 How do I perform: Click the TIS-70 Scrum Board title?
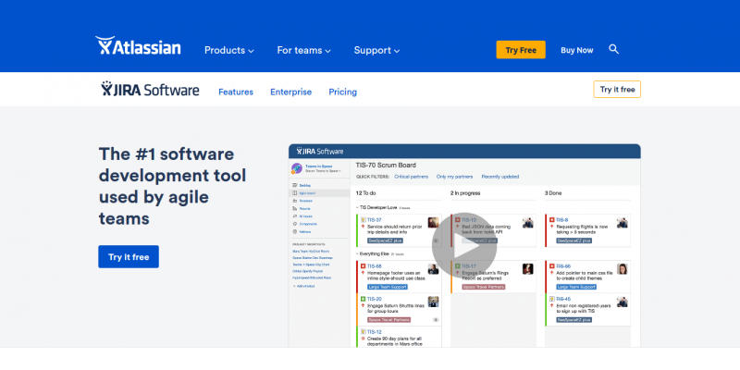click(x=386, y=166)
